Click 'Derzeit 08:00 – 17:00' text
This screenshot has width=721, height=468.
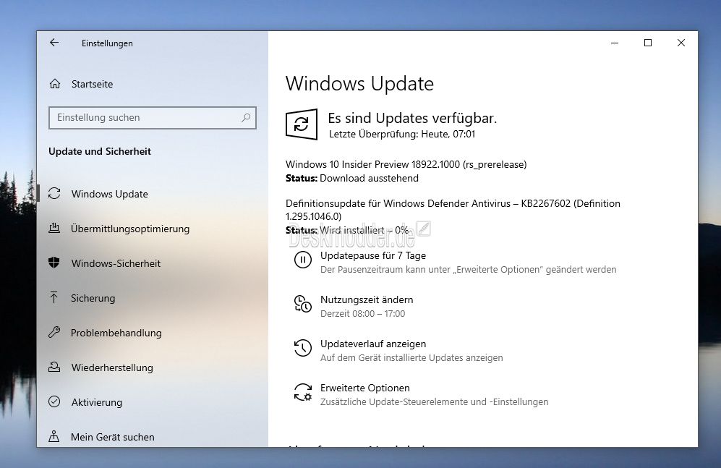coord(363,313)
